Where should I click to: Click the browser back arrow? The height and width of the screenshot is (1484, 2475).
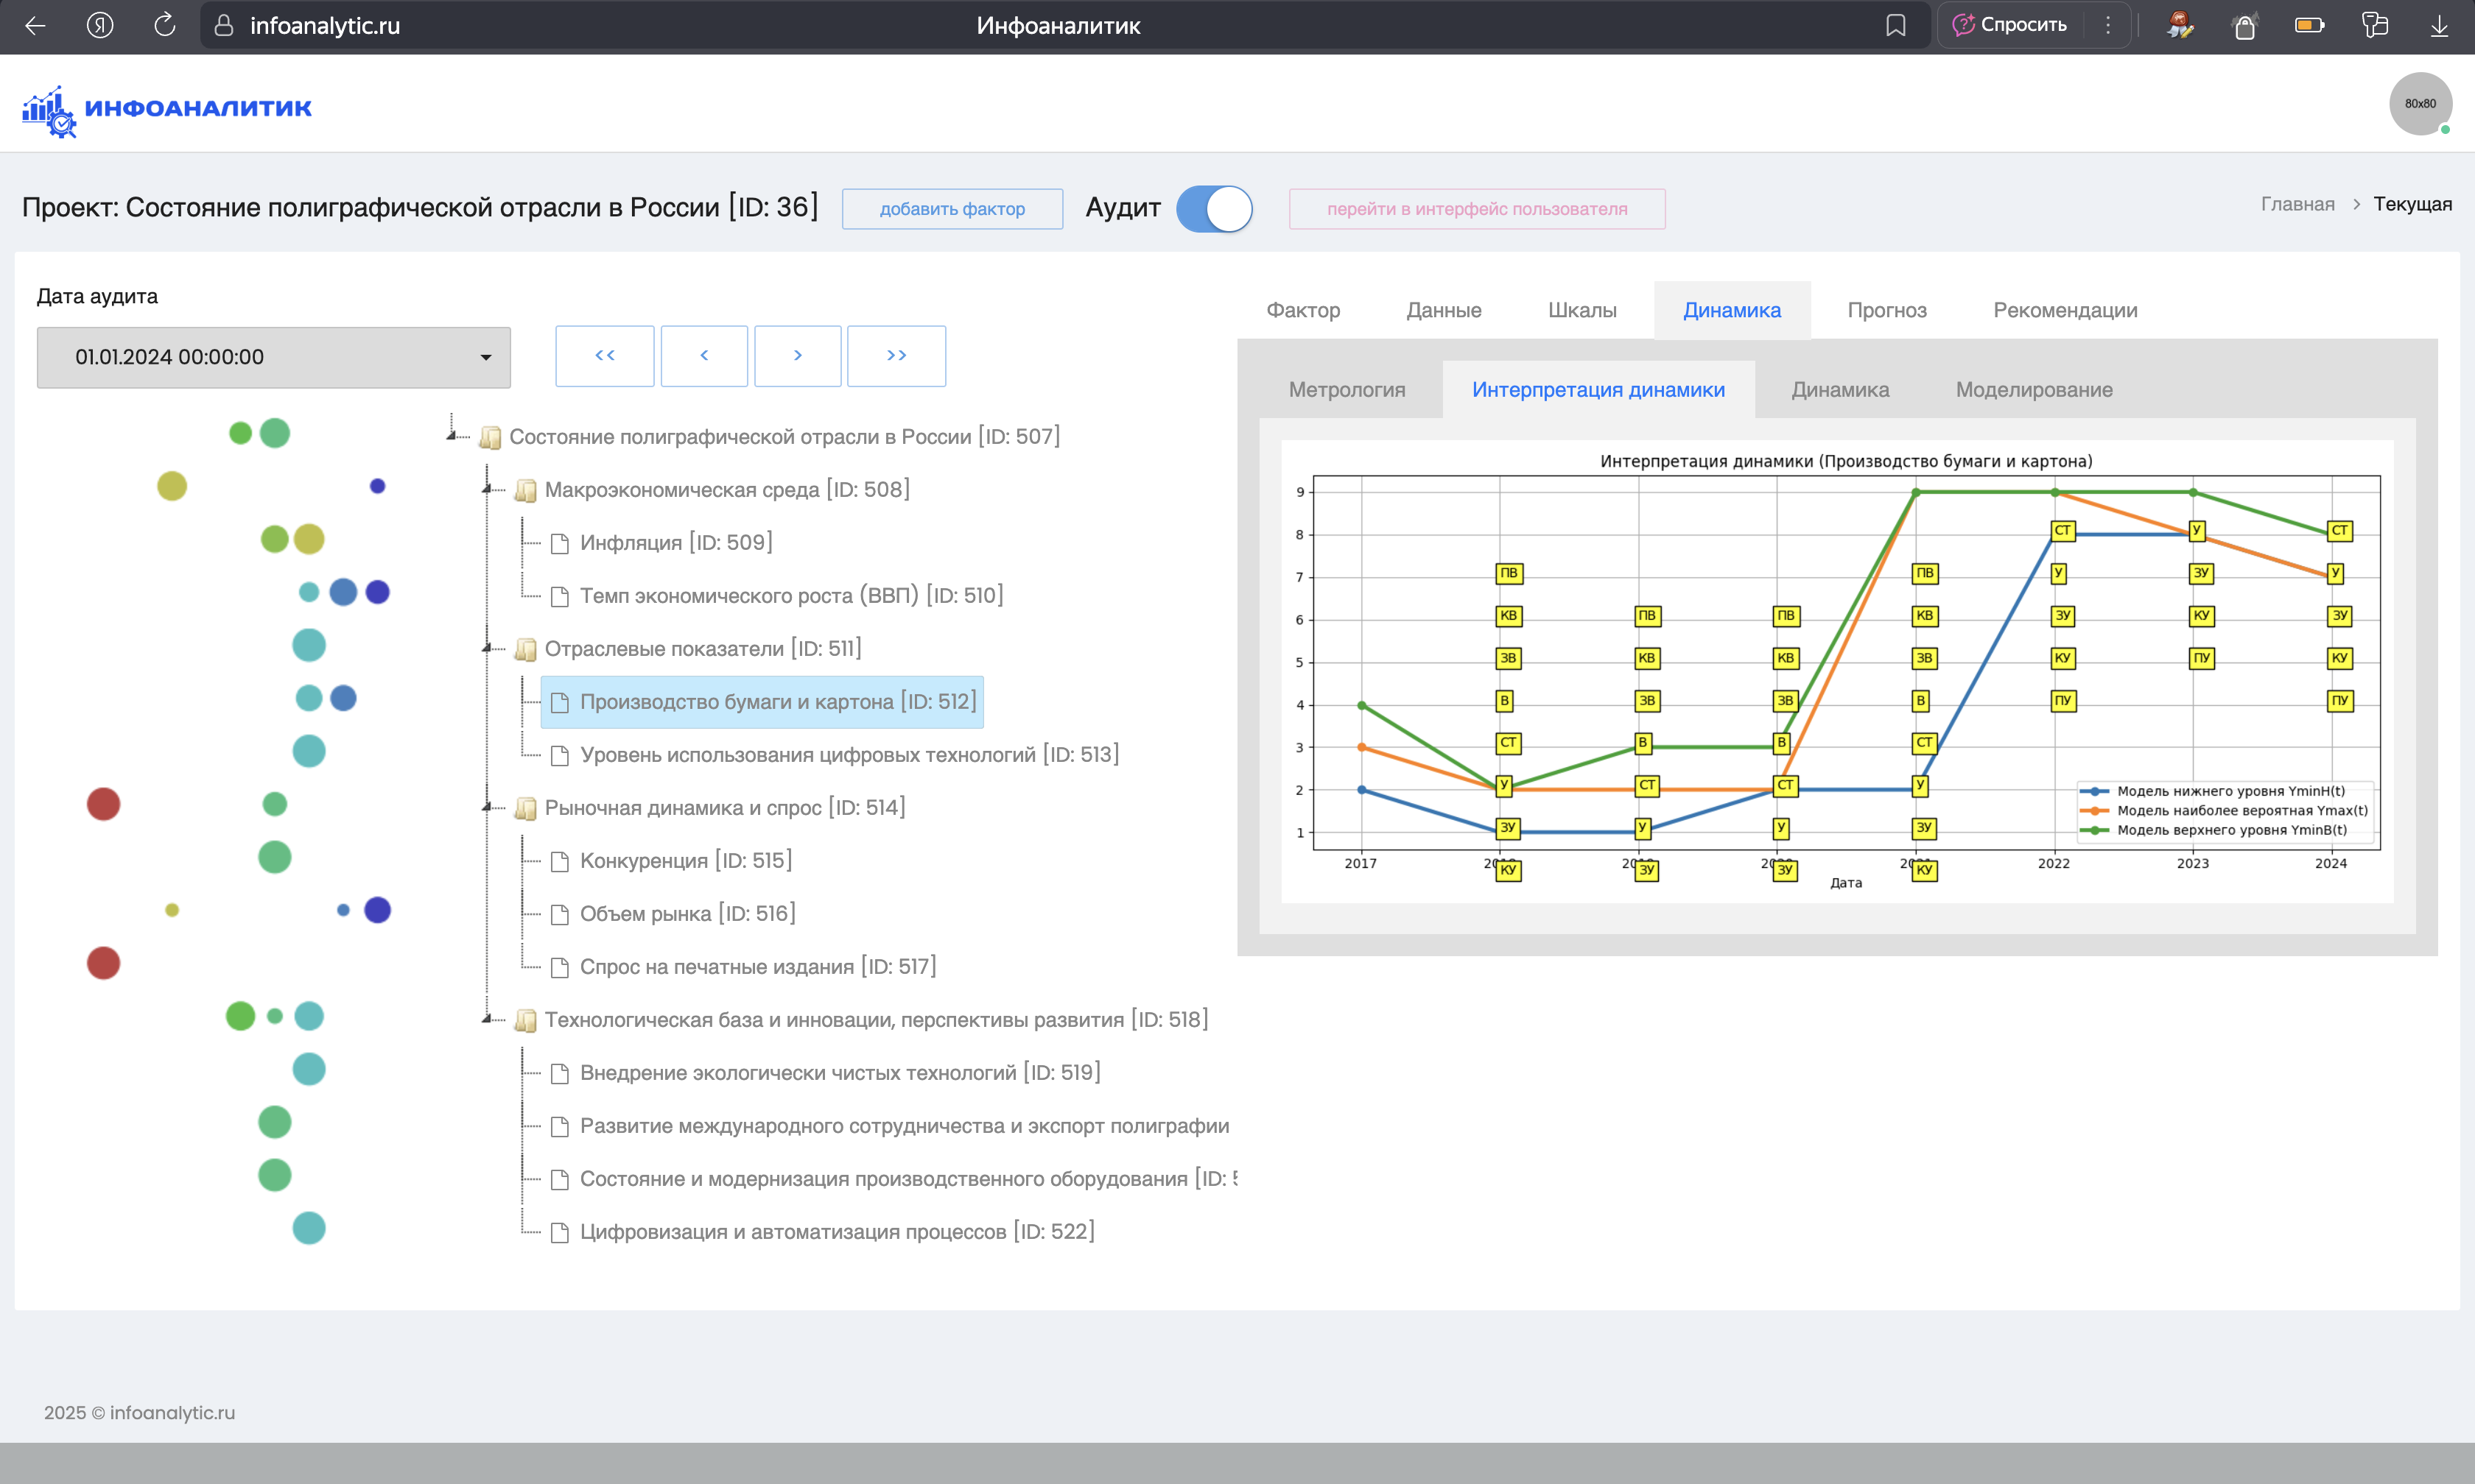tap(35, 26)
